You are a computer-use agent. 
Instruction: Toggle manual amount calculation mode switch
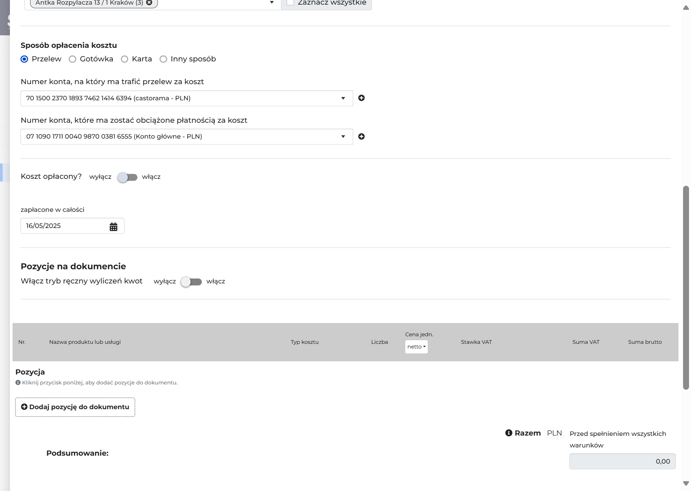pos(191,282)
